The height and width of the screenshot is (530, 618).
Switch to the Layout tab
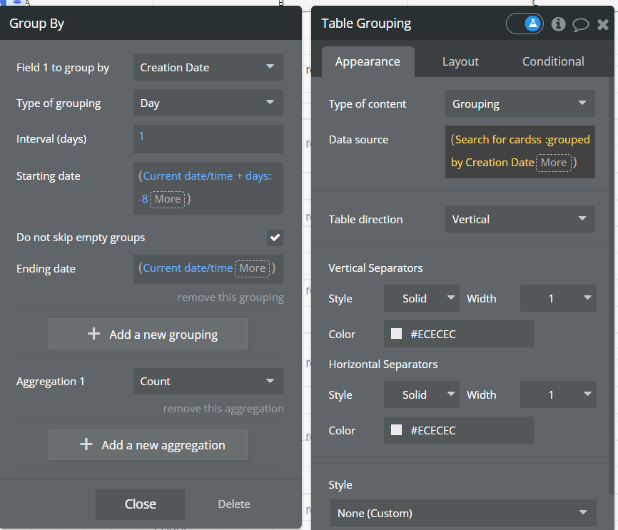tap(460, 61)
